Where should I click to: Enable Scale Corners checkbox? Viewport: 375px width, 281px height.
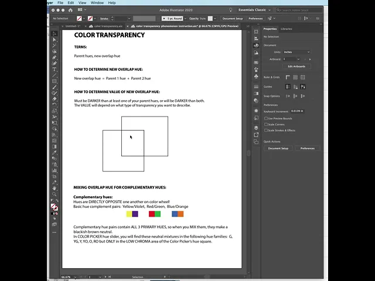click(266, 125)
